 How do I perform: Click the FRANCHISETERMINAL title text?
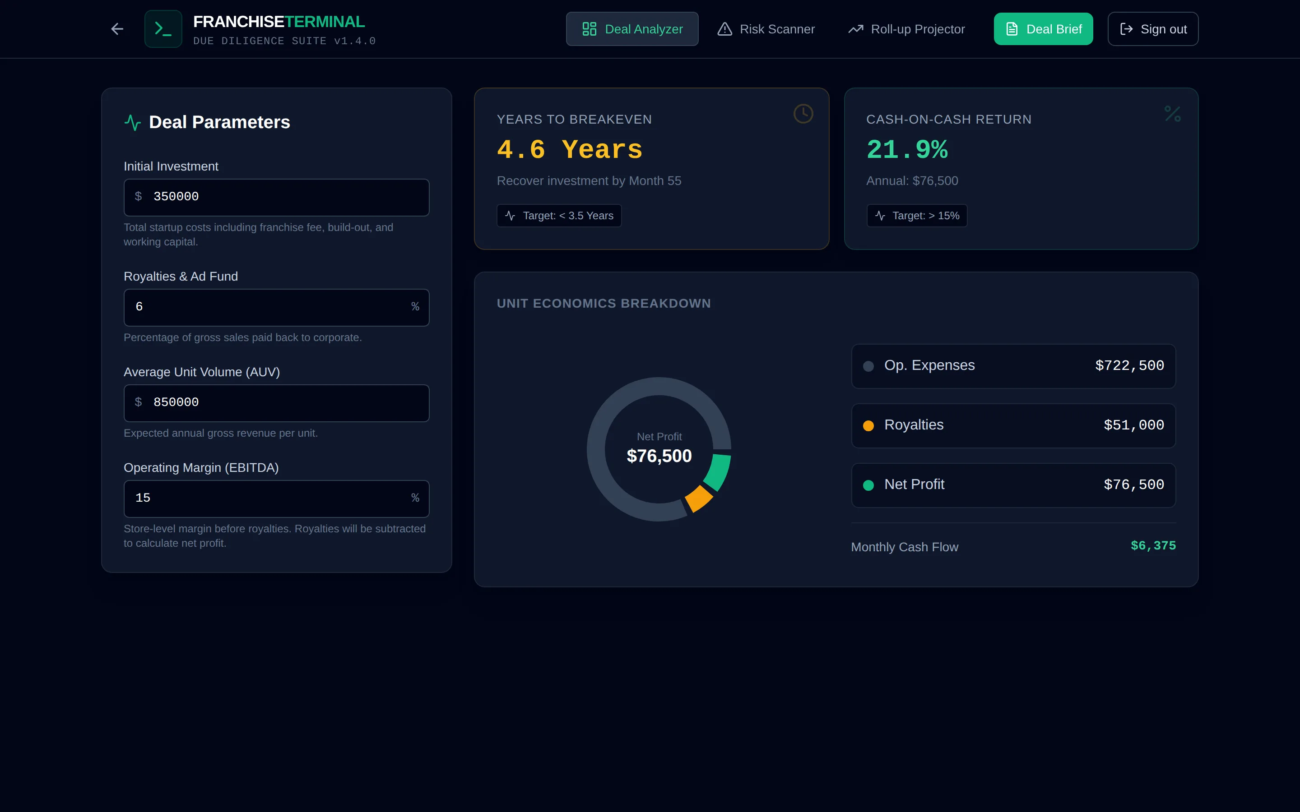coord(279,22)
